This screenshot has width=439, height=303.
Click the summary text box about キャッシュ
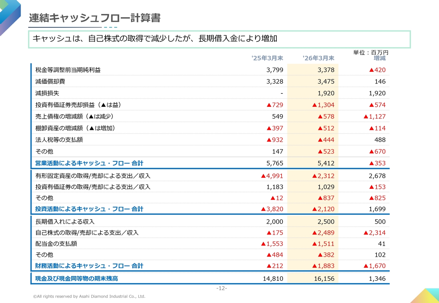pos(219,39)
